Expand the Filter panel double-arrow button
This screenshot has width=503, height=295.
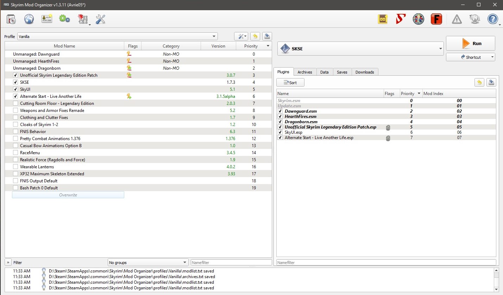pyautogui.click(x=8, y=262)
